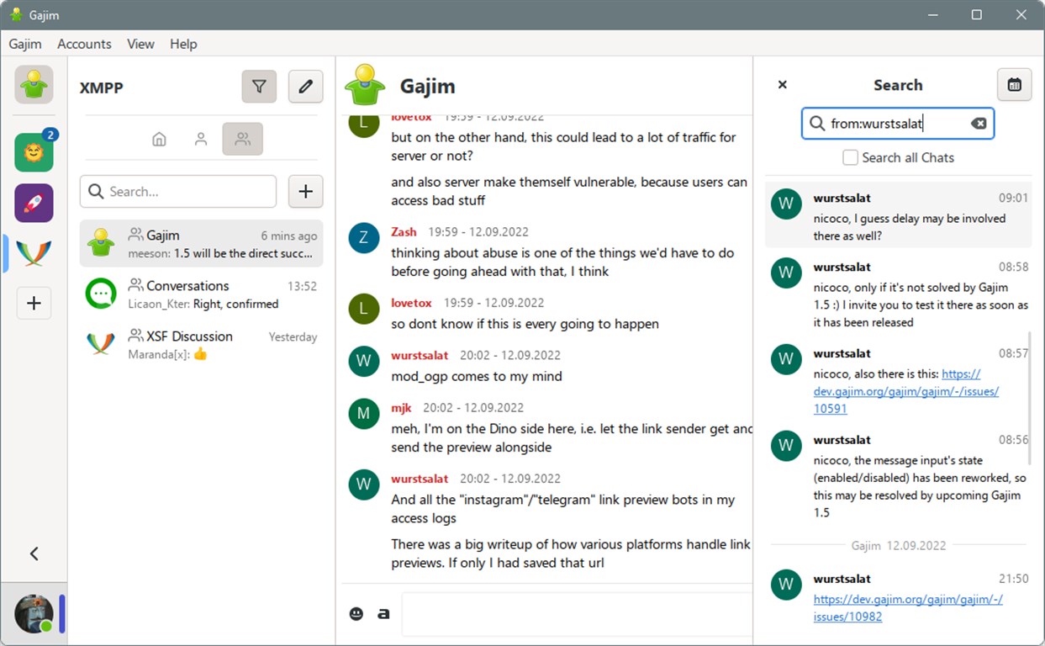This screenshot has width=1045, height=646.
Task: Open the top workspace with green figure avatar
Action: tap(34, 85)
